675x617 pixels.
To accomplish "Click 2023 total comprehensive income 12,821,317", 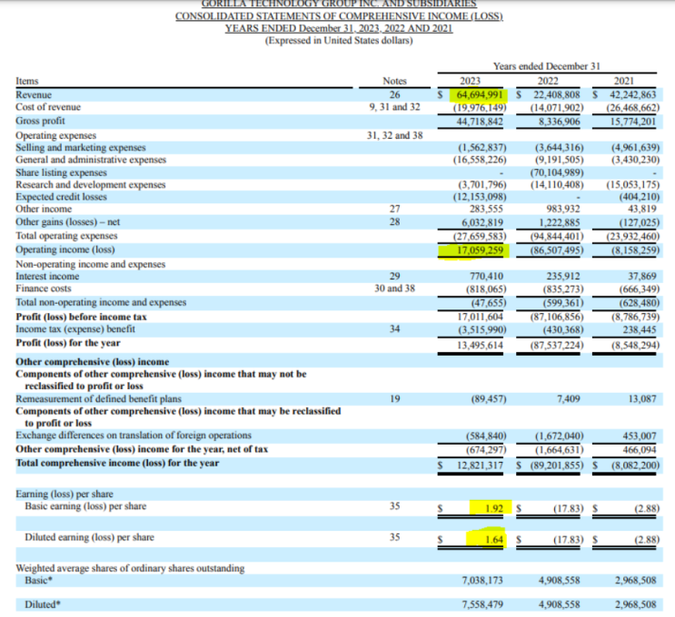I will [480, 465].
